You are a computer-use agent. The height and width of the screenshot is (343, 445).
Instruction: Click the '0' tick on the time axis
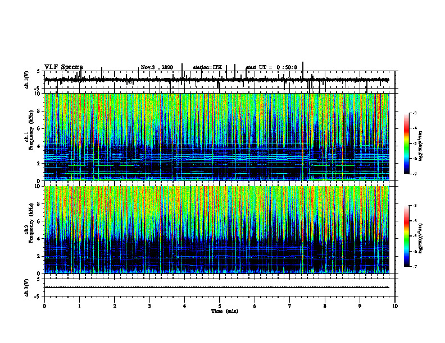click(x=44, y=306)
